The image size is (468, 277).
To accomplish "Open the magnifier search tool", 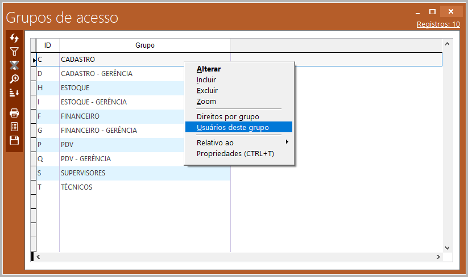I will click(15, 79).
